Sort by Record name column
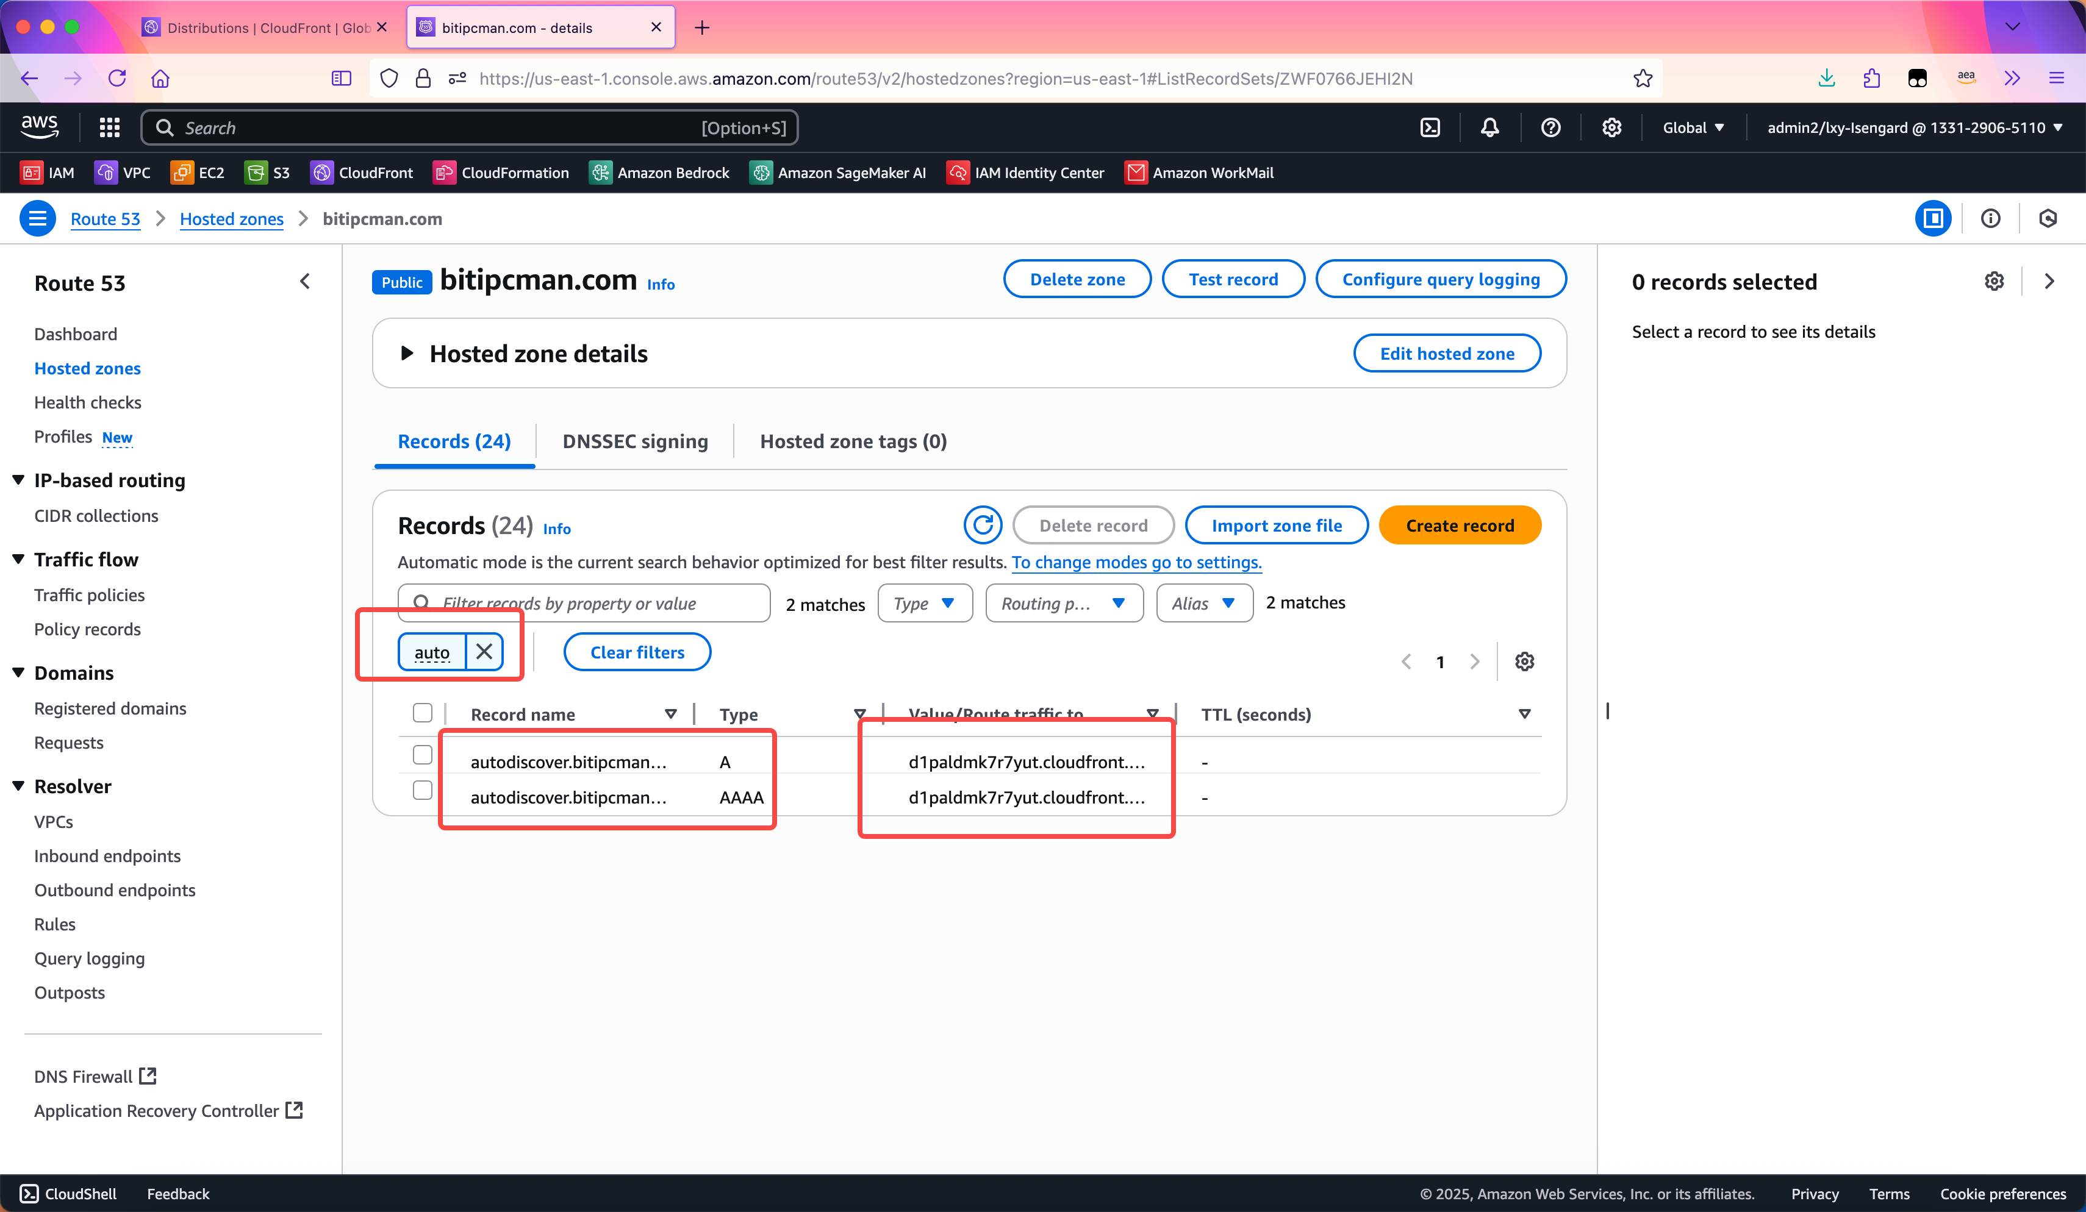The image size is (2086, 1212). (670, 714)
